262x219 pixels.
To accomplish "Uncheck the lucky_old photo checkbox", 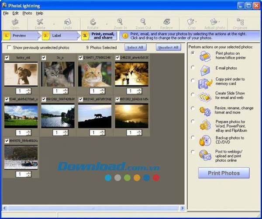I will coord(7,58).
